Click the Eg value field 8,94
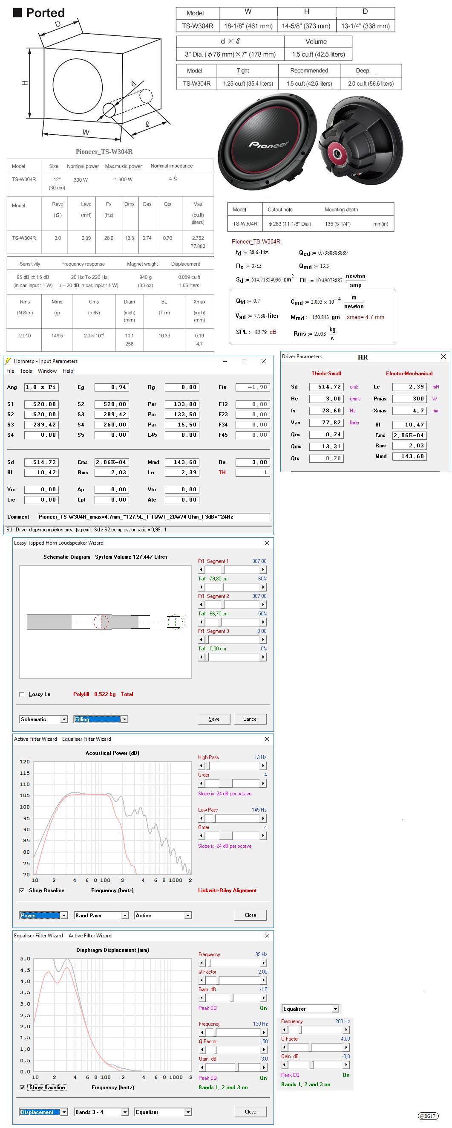The image size is (452, 1128). click(x=112, y=387)
